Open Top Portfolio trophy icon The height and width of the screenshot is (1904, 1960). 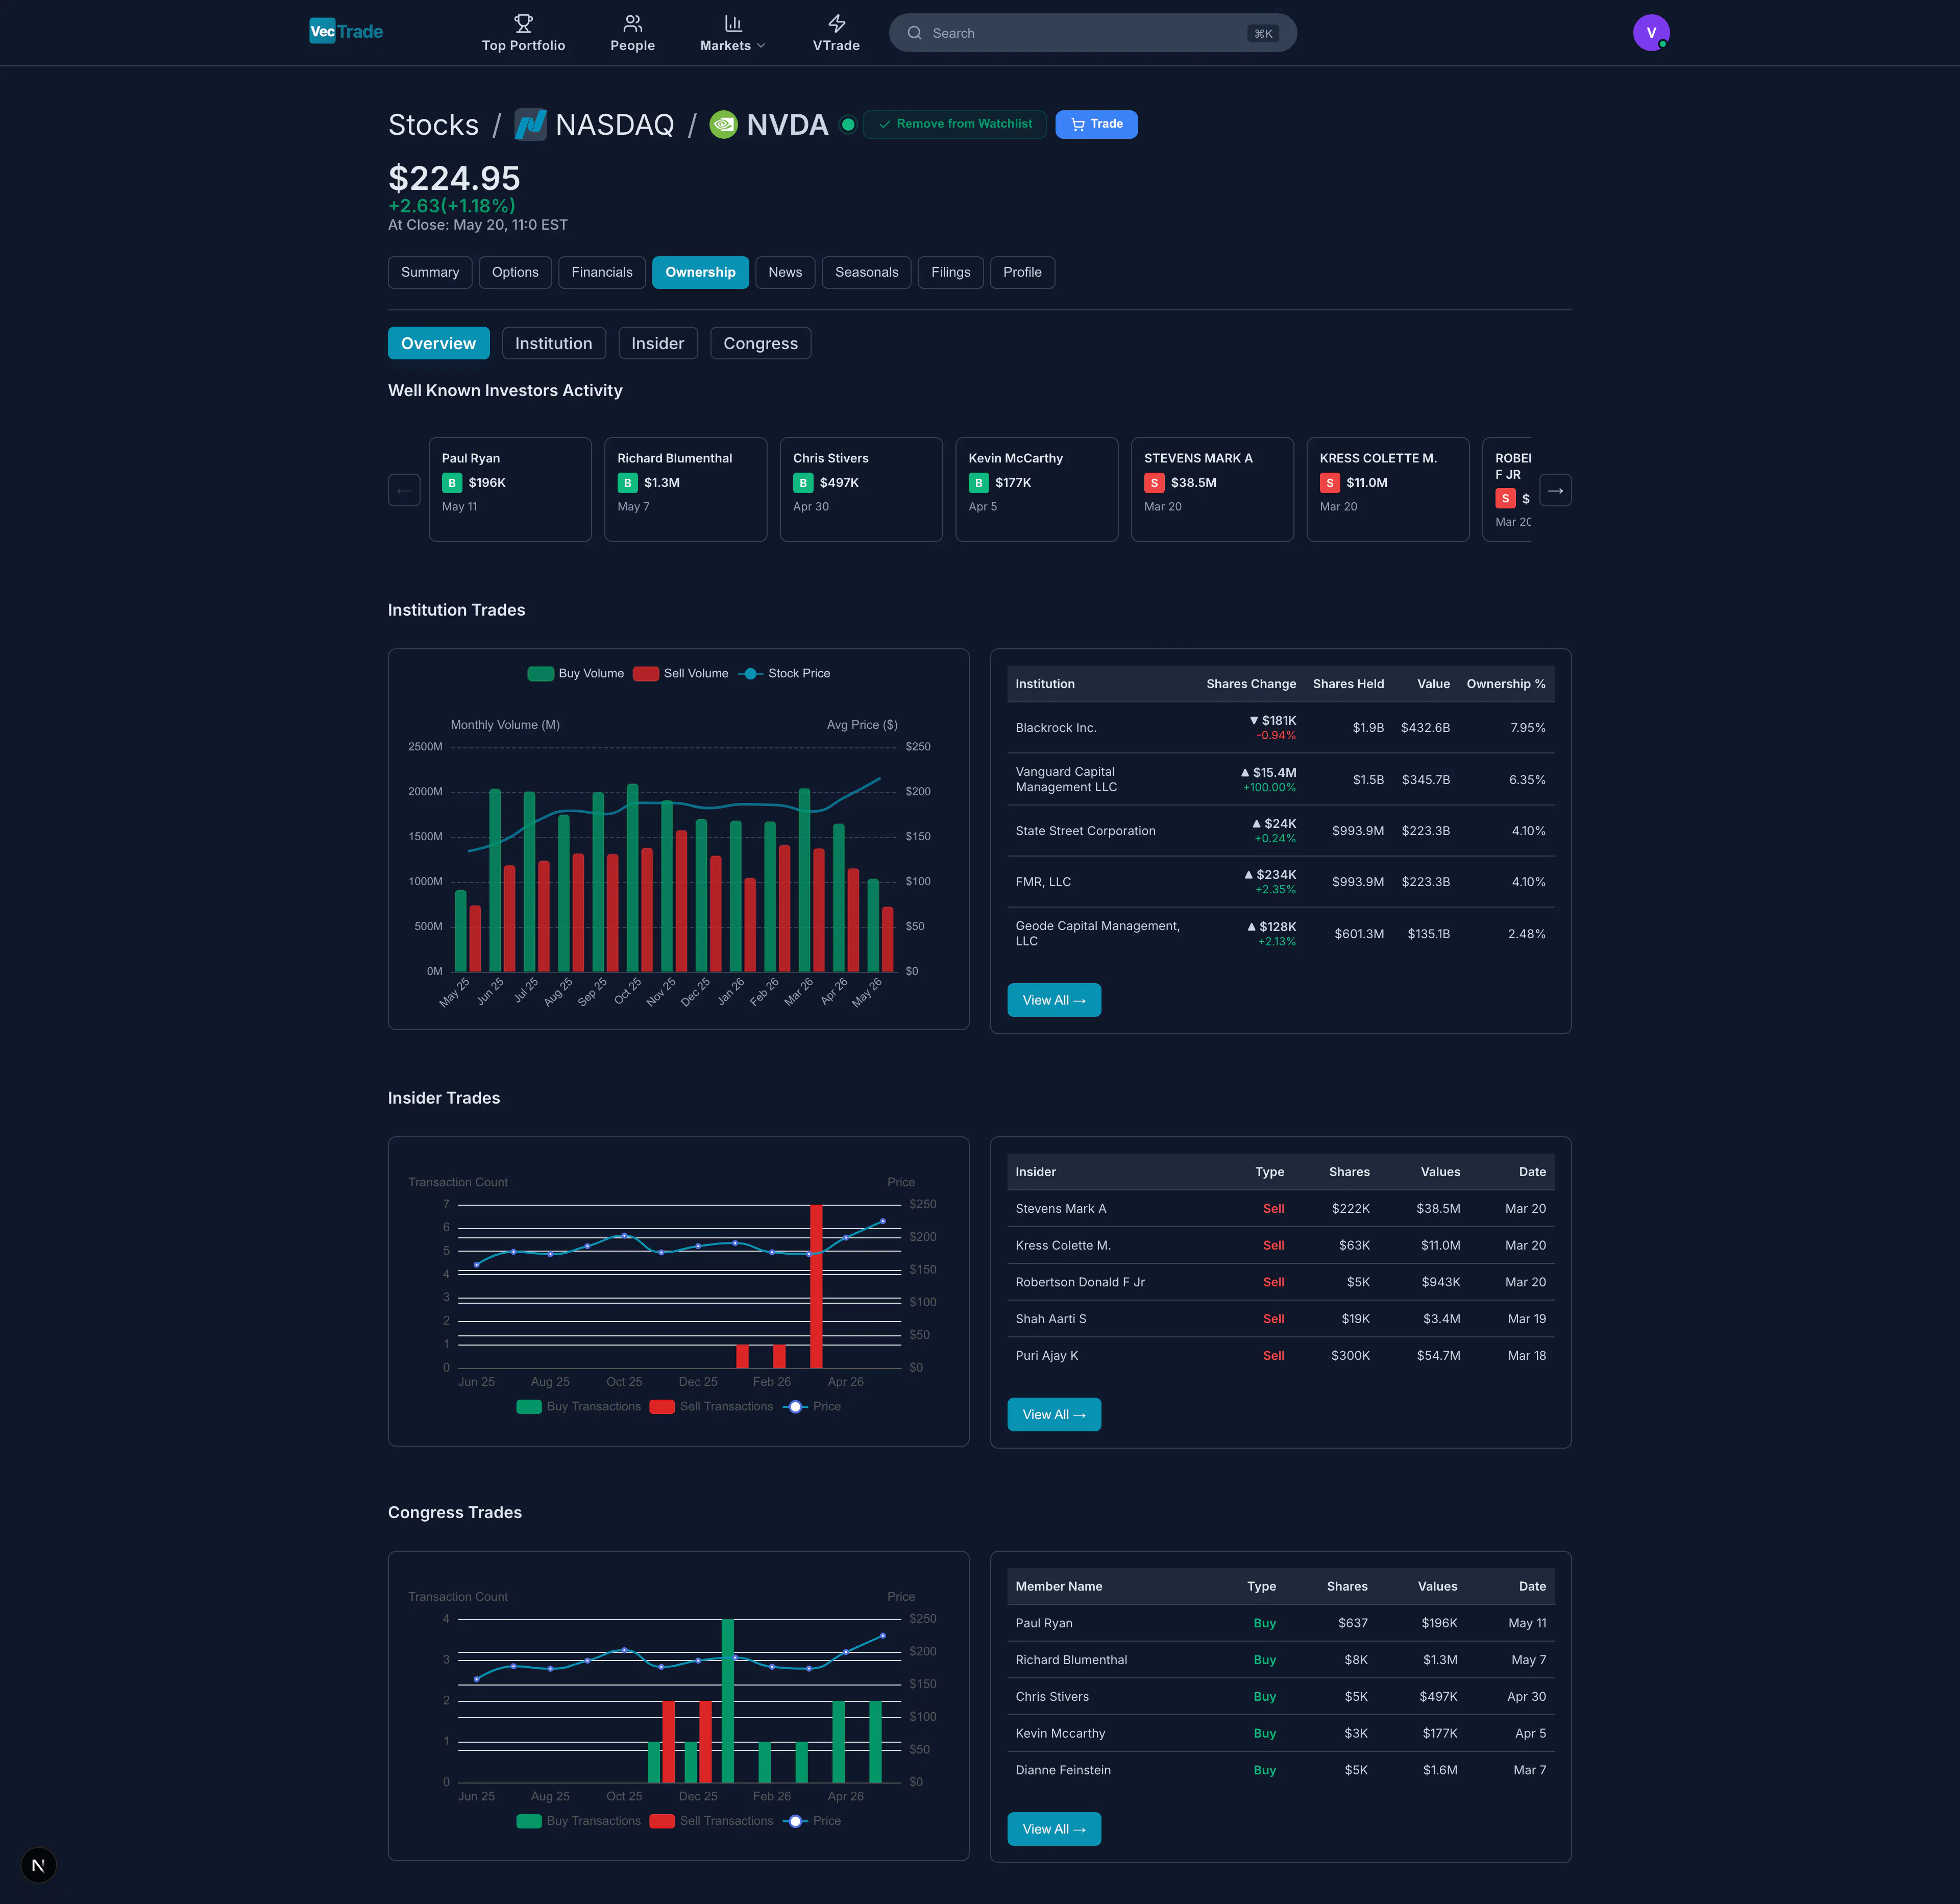523,23
